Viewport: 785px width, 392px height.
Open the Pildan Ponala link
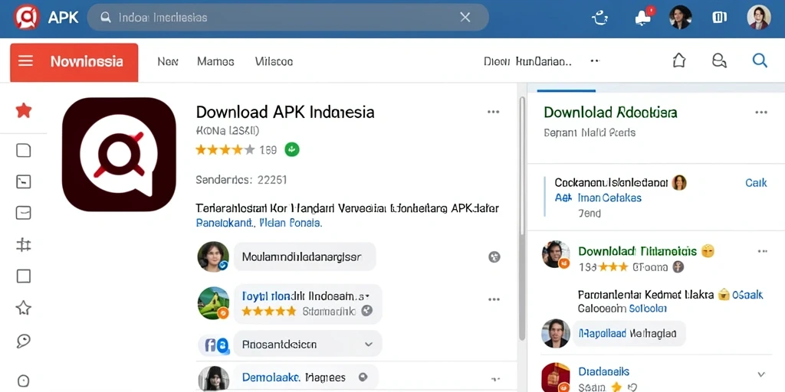coord(291,223)
